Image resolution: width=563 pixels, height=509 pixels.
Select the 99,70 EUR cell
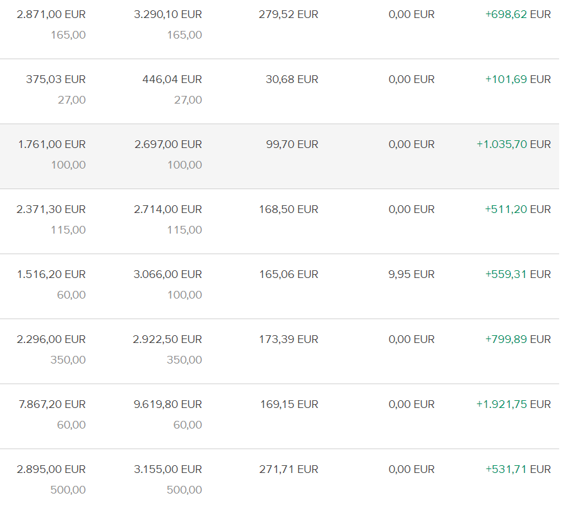pyautogui.click(x=292, y=144)
